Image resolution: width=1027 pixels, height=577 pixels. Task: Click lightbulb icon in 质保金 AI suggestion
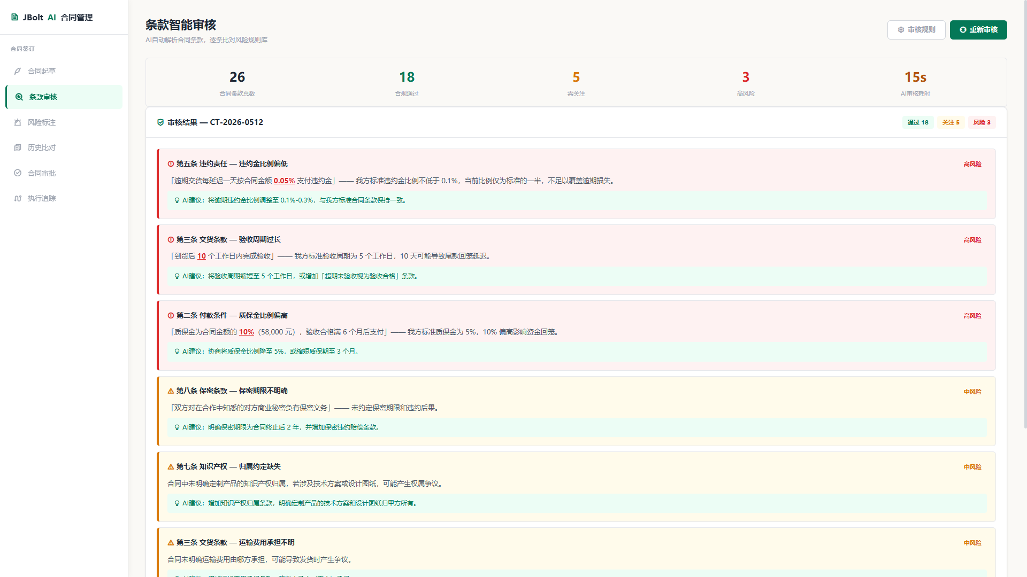[177, 352]
